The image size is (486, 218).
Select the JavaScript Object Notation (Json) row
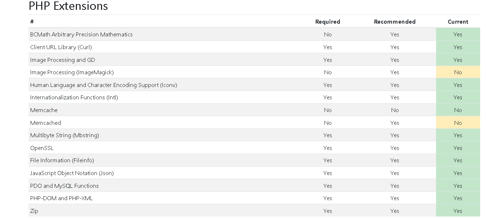click(x=254, y=173)
